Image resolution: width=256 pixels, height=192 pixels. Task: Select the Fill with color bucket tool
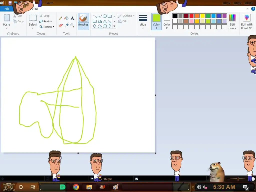click(66, 18)
